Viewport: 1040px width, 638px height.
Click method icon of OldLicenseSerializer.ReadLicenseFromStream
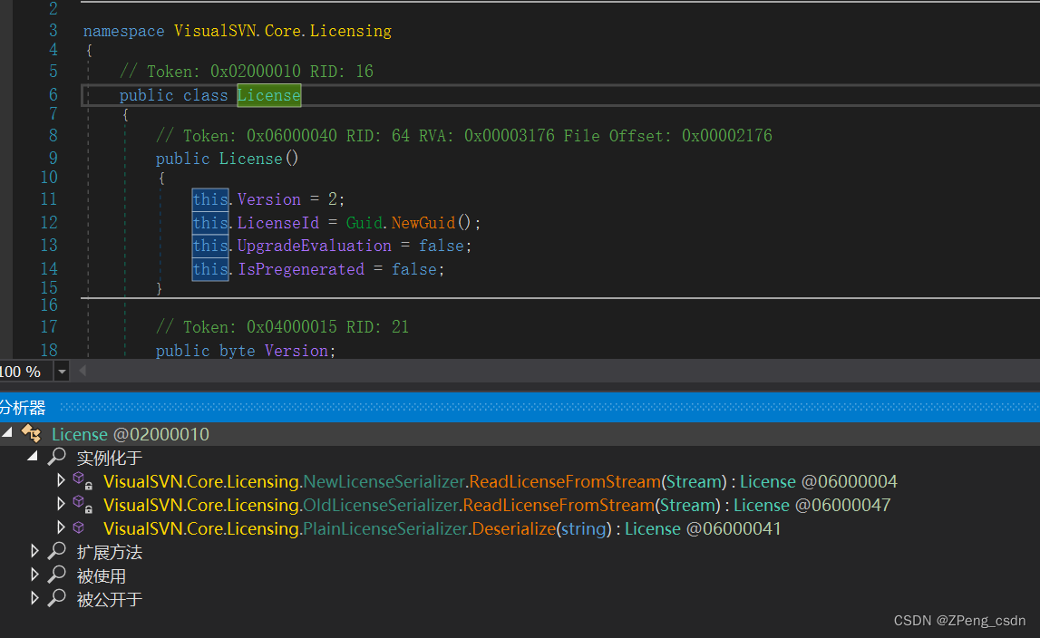(x=83, y=504)
